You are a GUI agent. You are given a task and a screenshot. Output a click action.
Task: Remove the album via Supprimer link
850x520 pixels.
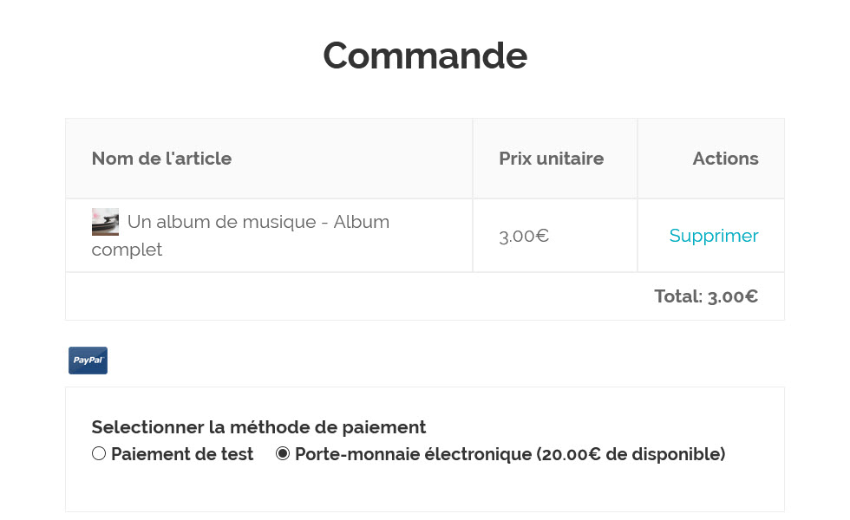tap(713, 236)
